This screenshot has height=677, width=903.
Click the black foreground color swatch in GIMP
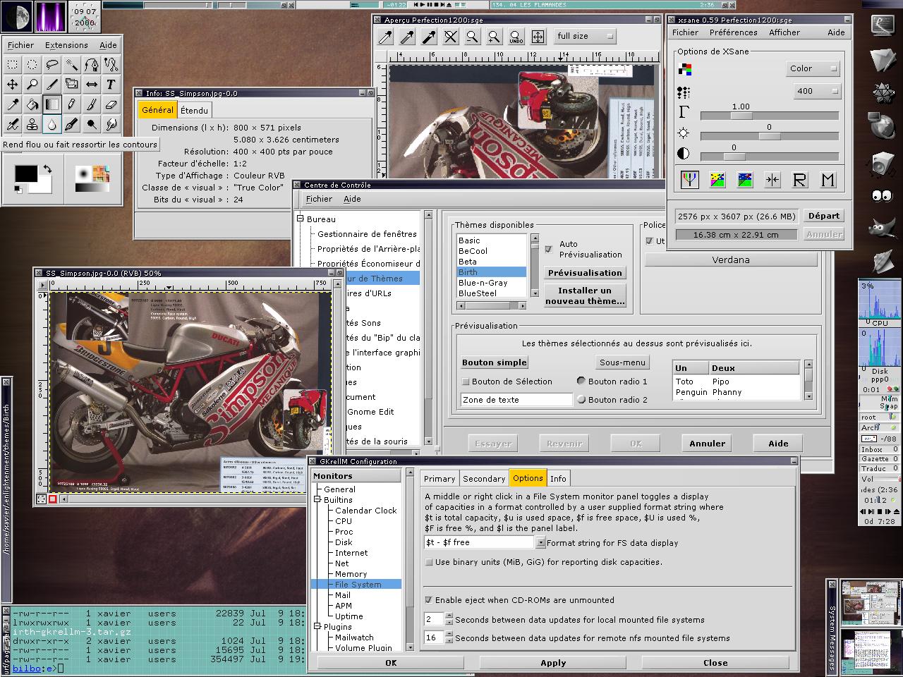coord(26,173)
